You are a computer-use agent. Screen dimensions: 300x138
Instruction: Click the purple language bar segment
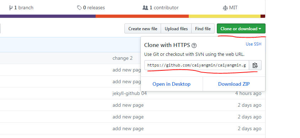48,16
